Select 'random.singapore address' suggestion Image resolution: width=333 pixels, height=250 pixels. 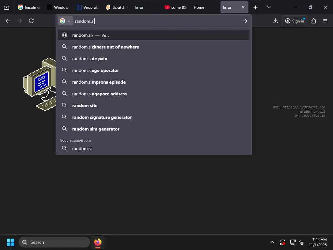(153, 93)
